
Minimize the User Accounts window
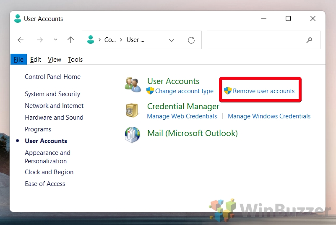pyautogui.click(x=264, y=18)
